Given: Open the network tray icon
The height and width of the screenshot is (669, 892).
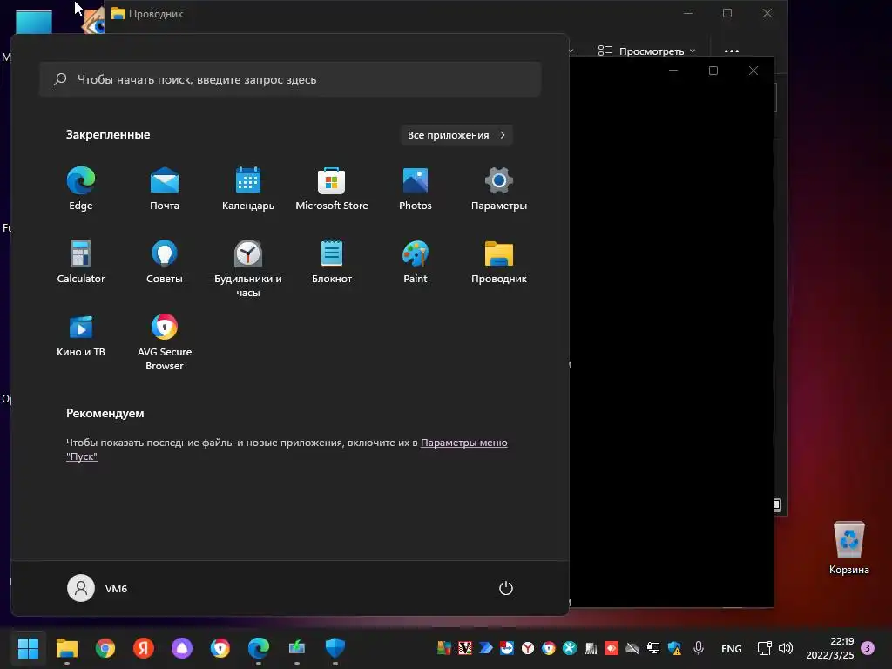Looking at the screenshot, I should pos(765,648).
